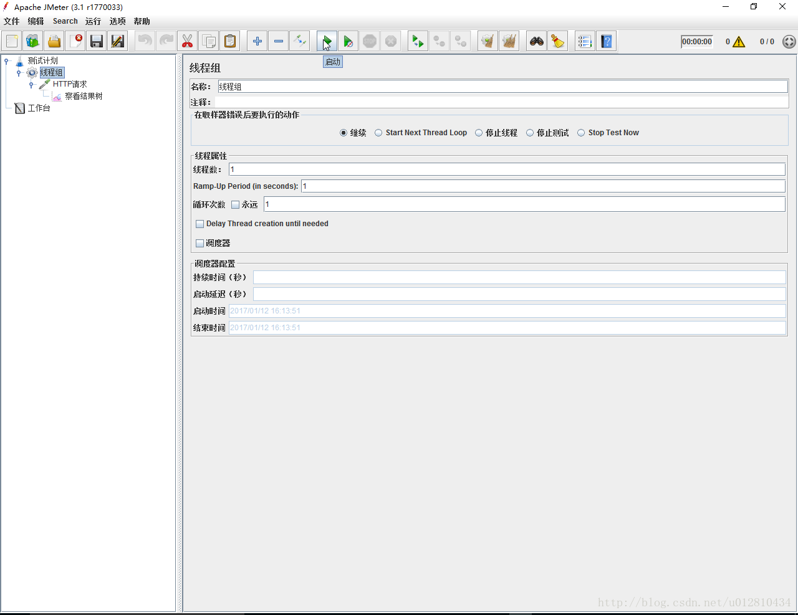Select 线程组 in the tree
The image size is (798, 615).
coord(52,72)
